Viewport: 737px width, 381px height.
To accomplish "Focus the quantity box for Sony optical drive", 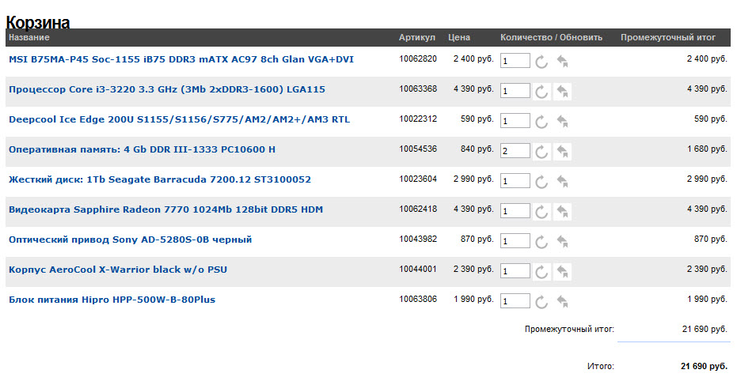I will (x=515, y=241).
